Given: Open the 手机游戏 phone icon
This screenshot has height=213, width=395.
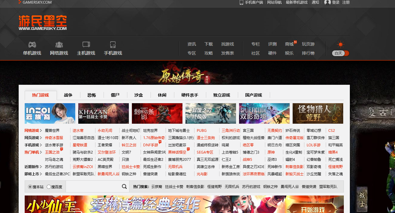Looking at the screenshot, I should 113,45.
